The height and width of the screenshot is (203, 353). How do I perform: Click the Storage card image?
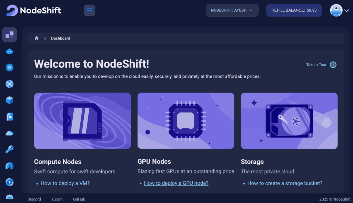tap(289, 121)
